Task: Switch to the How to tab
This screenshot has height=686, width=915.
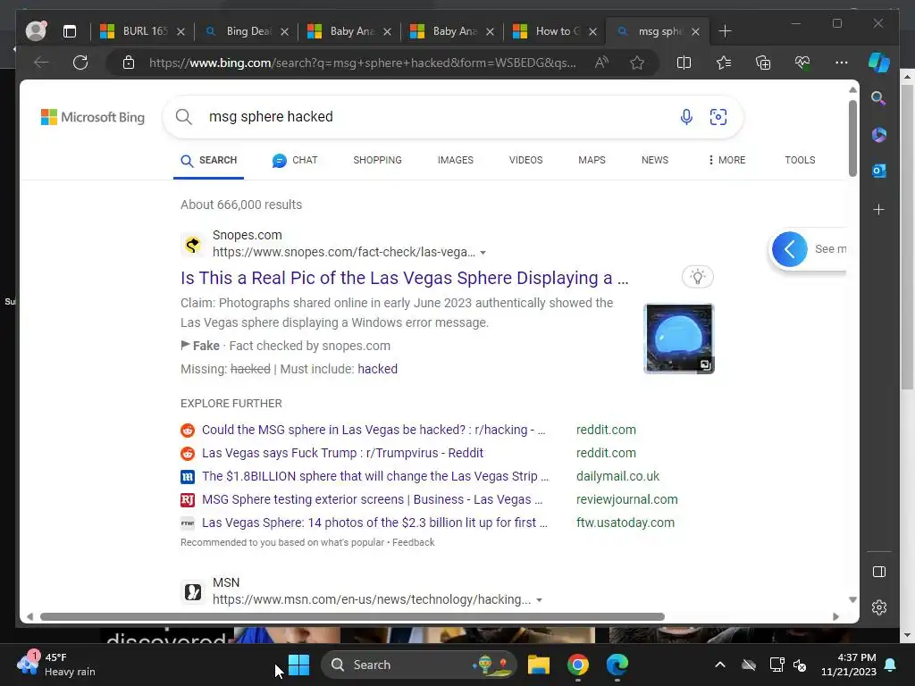Action: click(x=554, y=31)
